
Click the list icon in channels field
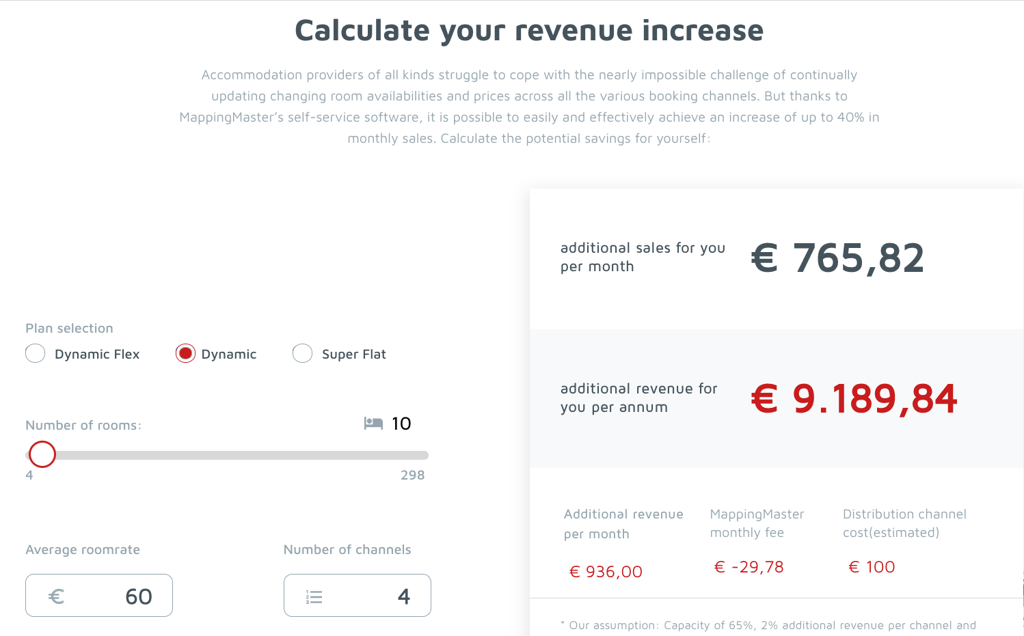point(314,597)
